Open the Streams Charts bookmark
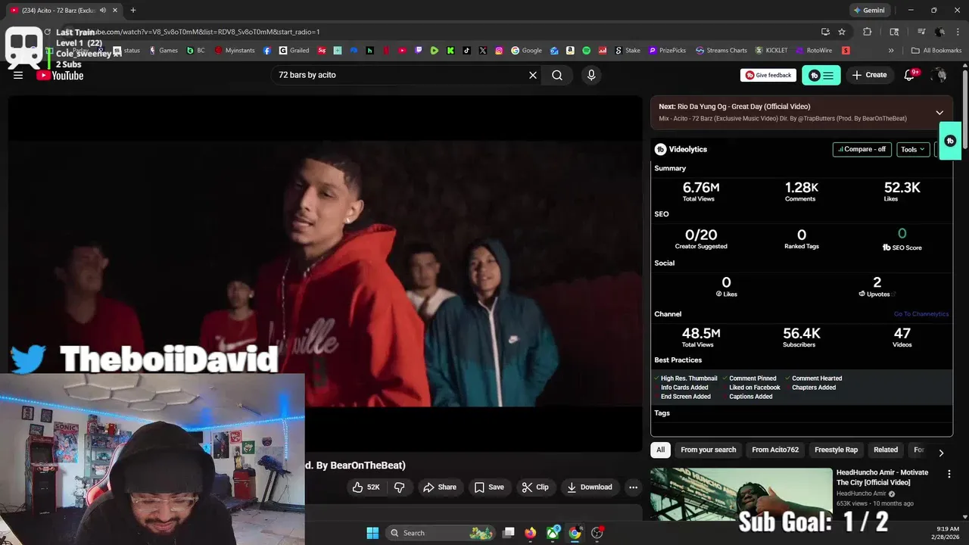 pos(721,51)
